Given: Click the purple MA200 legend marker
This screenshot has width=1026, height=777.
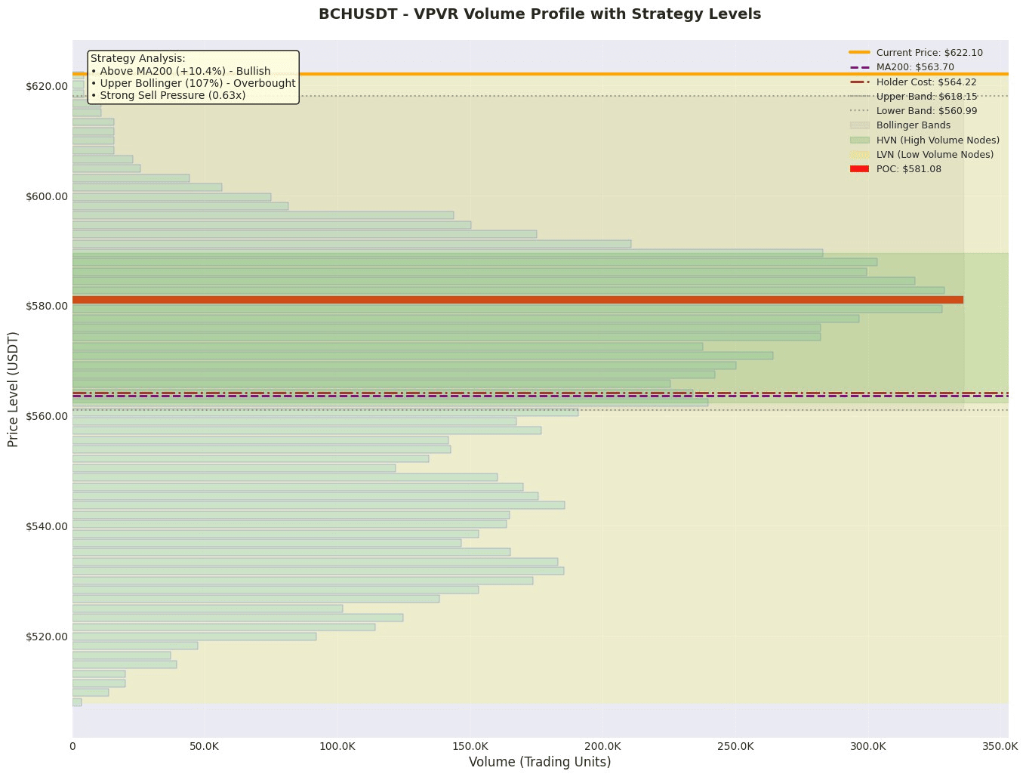Looking at the screenshot, I should tap(859, 67).
